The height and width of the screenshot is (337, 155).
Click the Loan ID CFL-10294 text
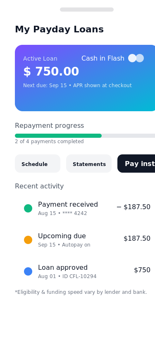(x=79, y=276)
